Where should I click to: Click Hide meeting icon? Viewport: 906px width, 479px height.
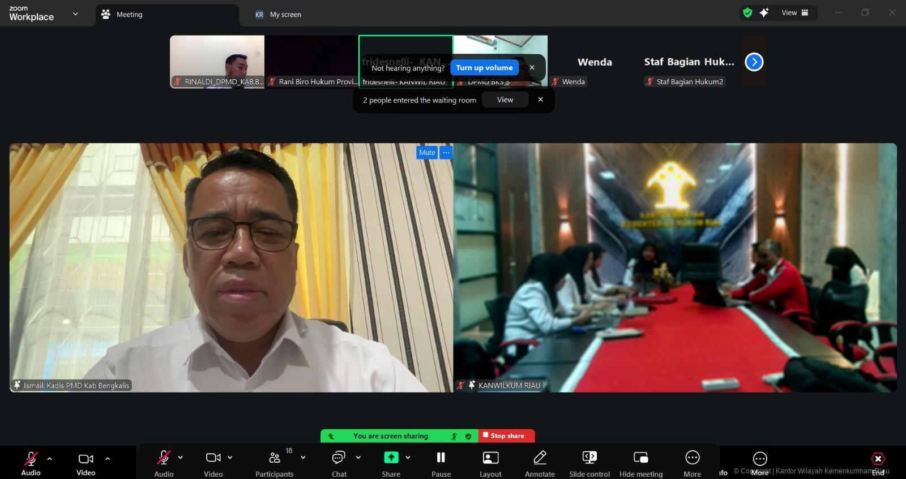(x=640, y=458)
